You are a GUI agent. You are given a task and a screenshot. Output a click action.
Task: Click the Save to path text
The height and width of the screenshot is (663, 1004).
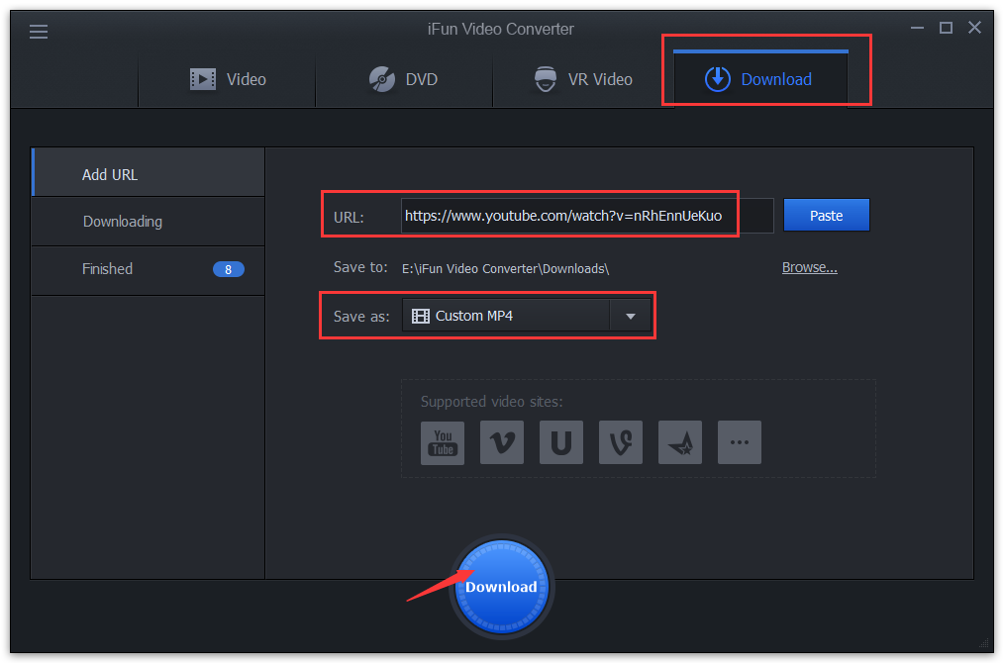coord(505,269)
